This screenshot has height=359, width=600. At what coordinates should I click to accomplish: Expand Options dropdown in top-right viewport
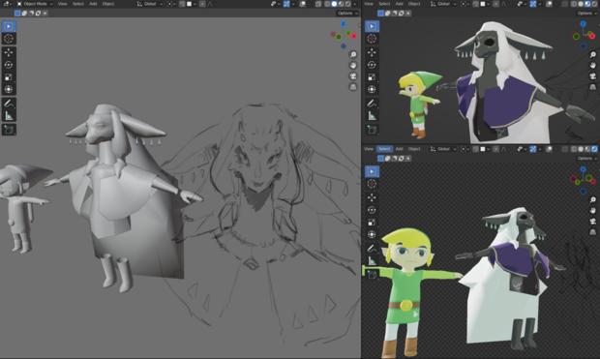pyautogui.click(x=587, y=13)
